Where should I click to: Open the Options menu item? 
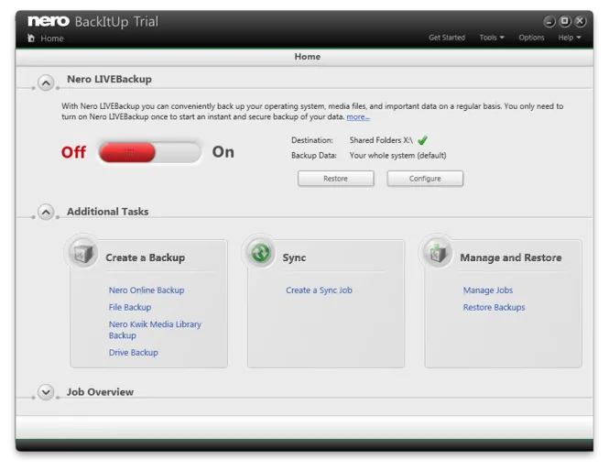[531, 38]
